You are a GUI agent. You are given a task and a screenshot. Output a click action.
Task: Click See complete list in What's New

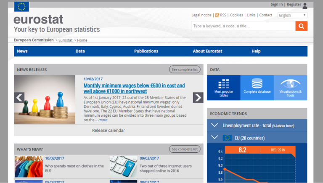[185, 149]
